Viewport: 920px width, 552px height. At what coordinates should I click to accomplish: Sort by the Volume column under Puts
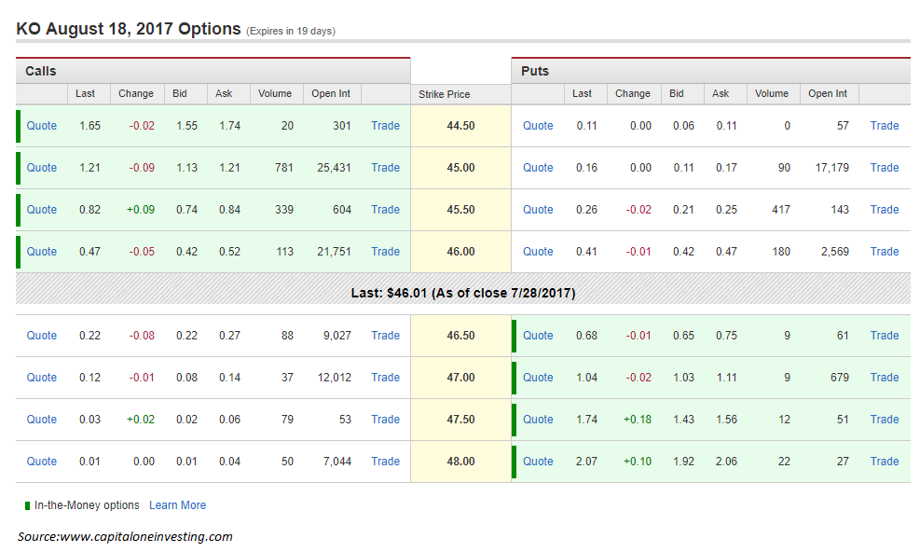[x=772, y=93]
